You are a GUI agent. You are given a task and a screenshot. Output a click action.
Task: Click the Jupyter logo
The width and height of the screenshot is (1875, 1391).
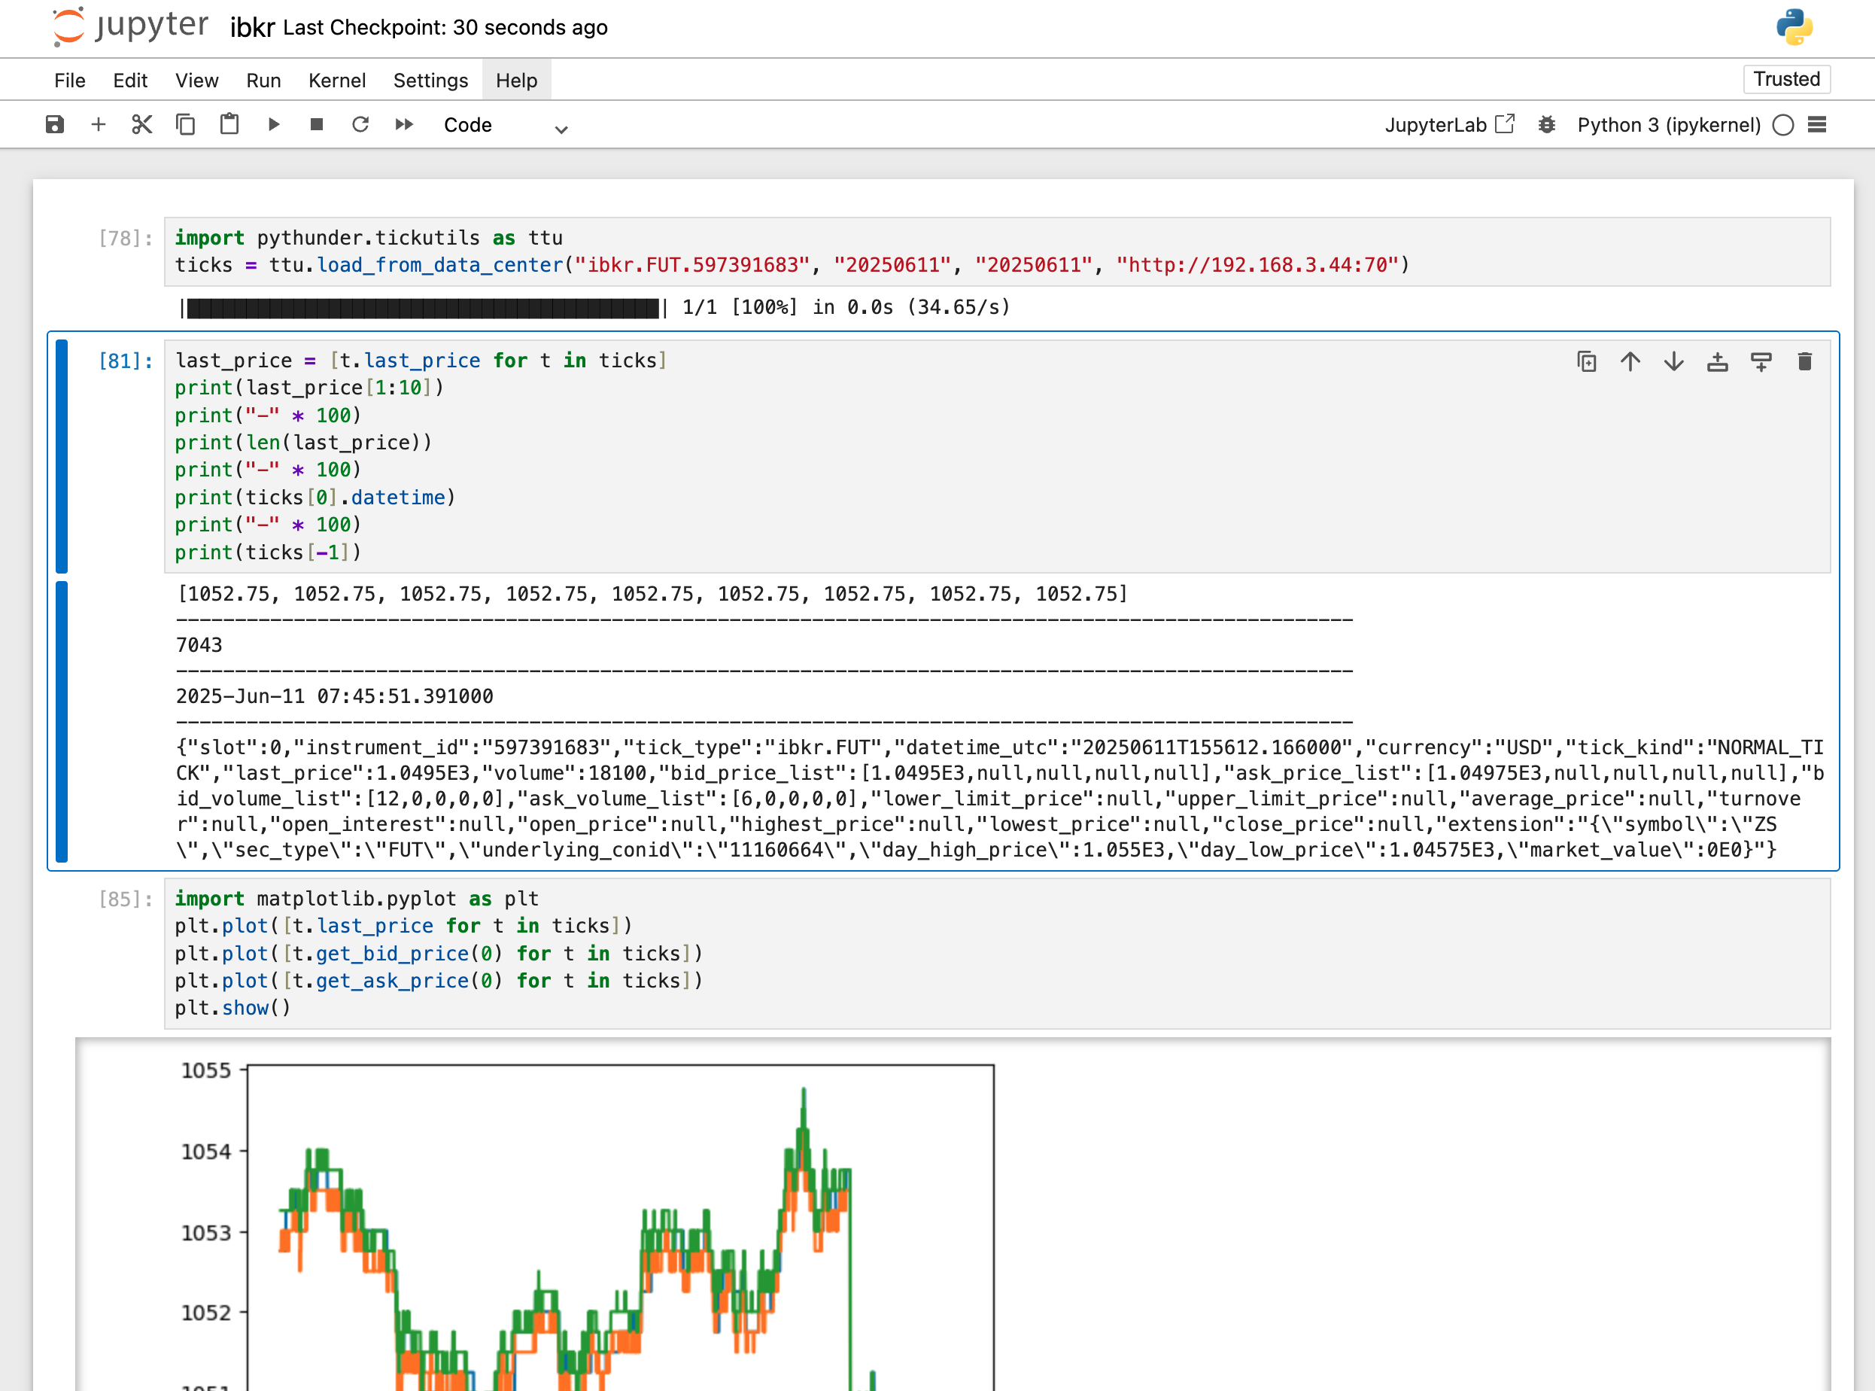click(129, 27)
